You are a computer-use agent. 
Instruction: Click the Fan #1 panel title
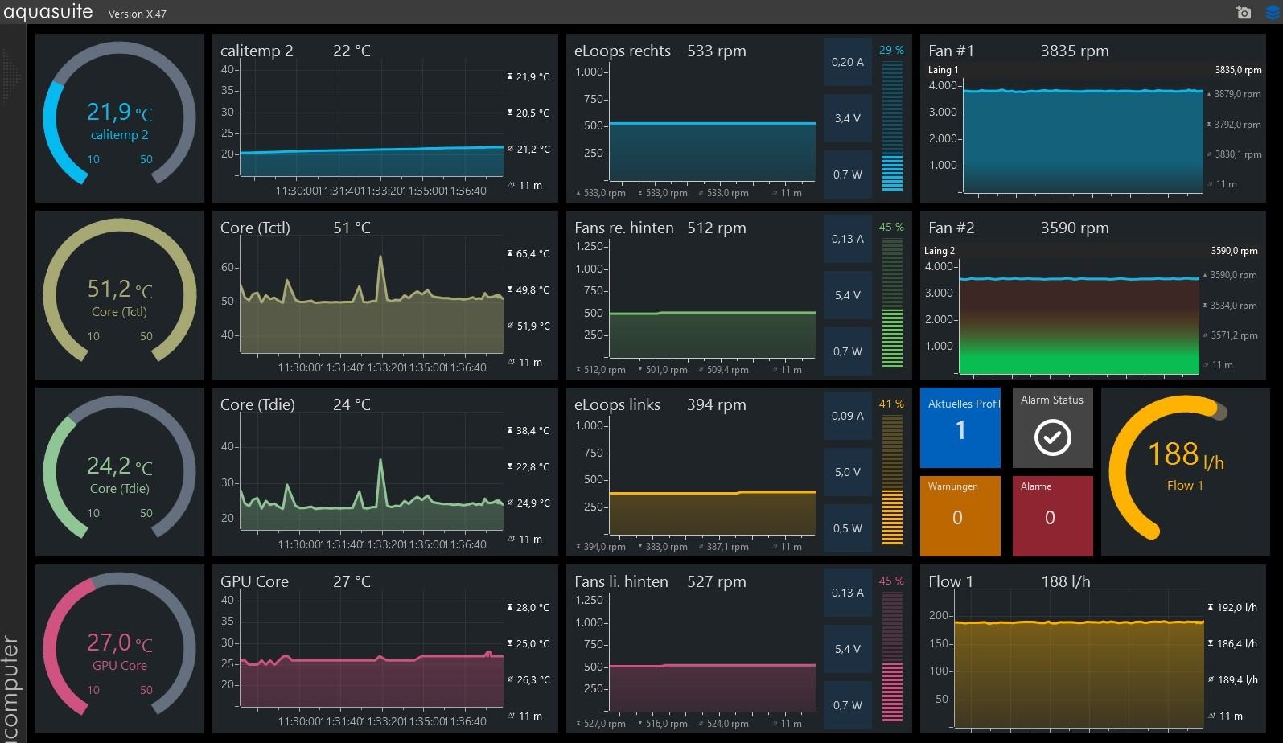point(951,51)
